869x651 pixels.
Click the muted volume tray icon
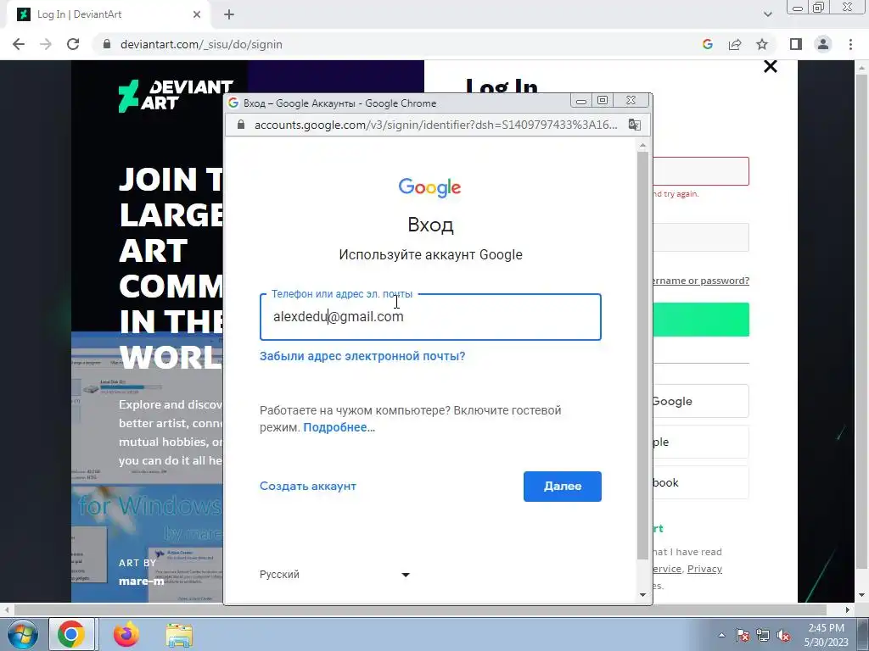coord(783,635)
